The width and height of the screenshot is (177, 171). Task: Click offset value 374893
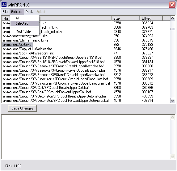[x=147, y=36]
